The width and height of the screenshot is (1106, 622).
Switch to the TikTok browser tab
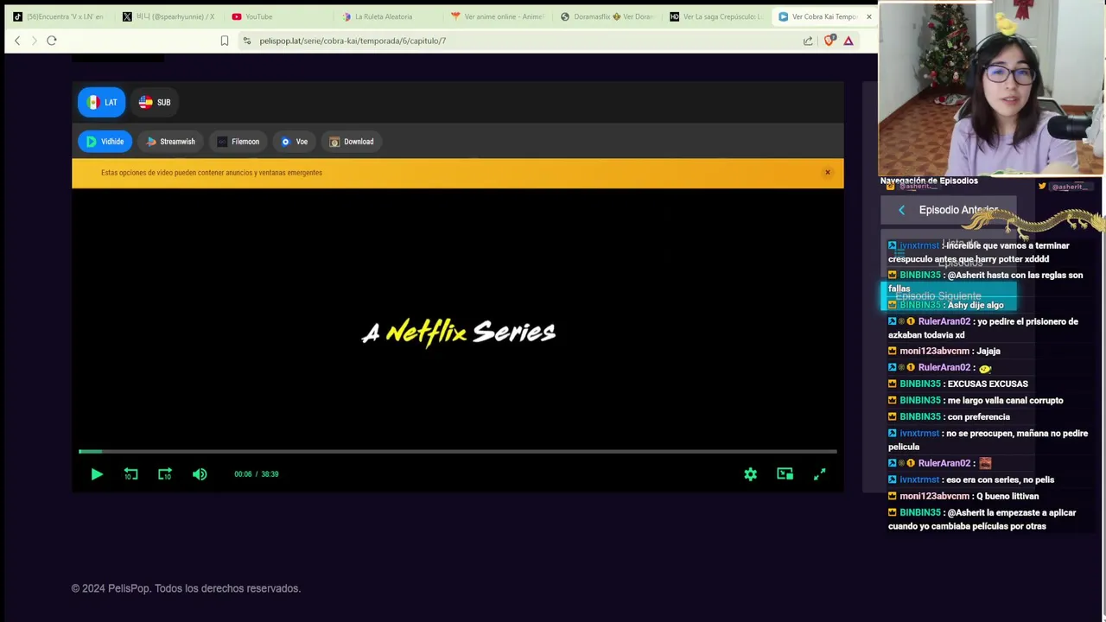coord(58,16)
